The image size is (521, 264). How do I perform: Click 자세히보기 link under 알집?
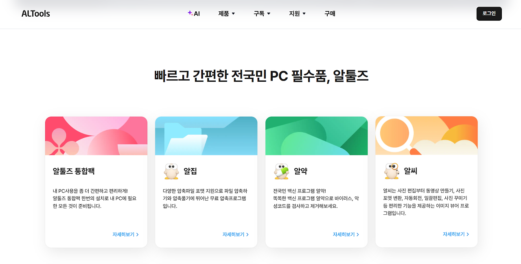click(x=236, y=234)
